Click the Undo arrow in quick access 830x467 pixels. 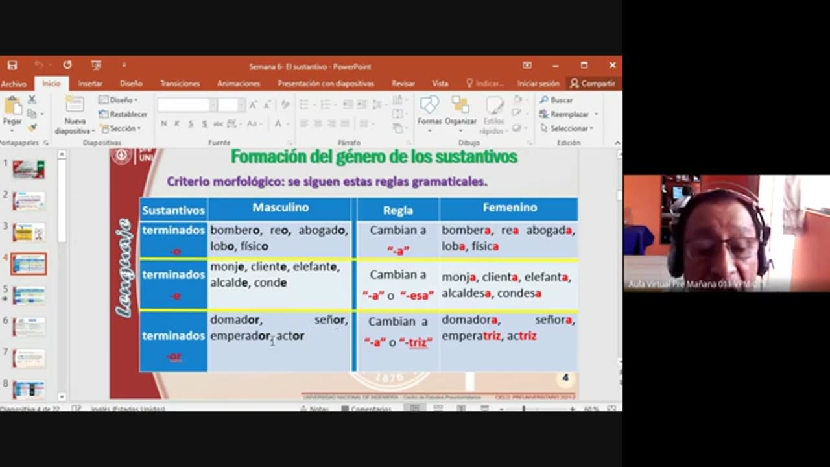click(x=39, y=66)
